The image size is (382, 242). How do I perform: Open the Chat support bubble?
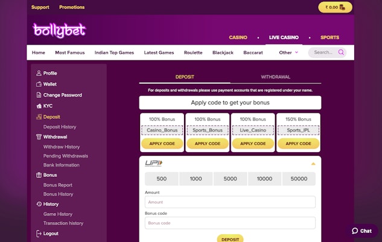pos(362,231)
